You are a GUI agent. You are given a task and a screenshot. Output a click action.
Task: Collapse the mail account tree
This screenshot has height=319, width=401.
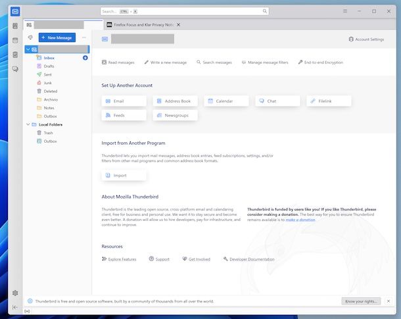(x=28, y=49)
